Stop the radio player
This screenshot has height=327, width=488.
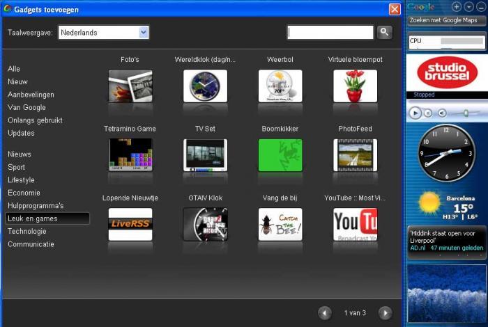pyautogui.click(x=428, y=113)
